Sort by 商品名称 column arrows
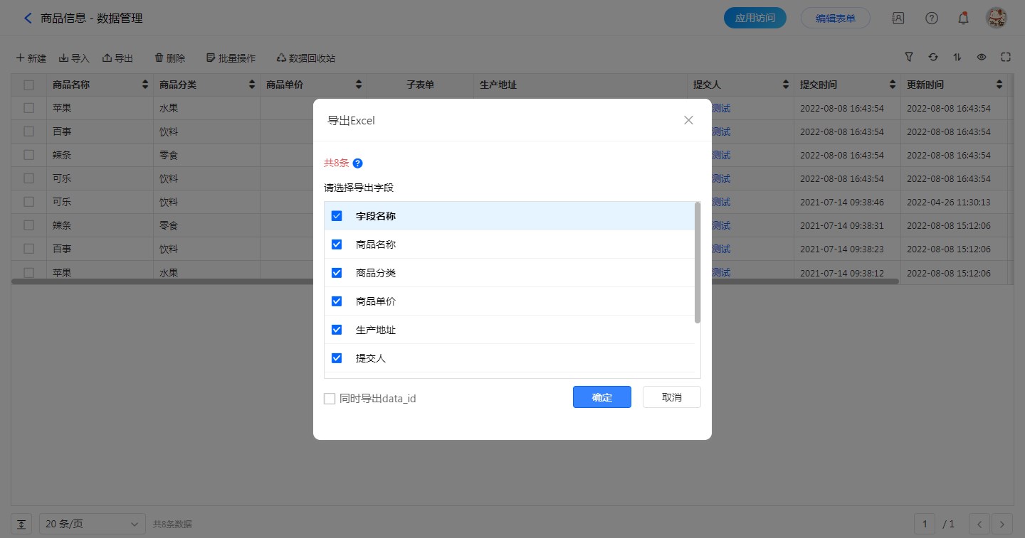Screen dimensions: 1025x538 [145, 85]
